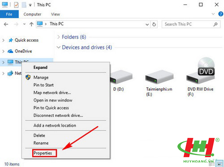Screen dimensions: 224x167
Task: Click Properties quick access toolbar icon
Action: (x=16, y=5)
